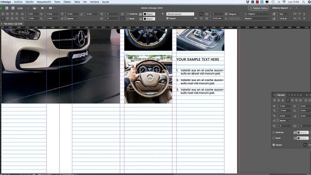
Task: Open the Ignorar dropdown in control bar
Action: point(72,18)
